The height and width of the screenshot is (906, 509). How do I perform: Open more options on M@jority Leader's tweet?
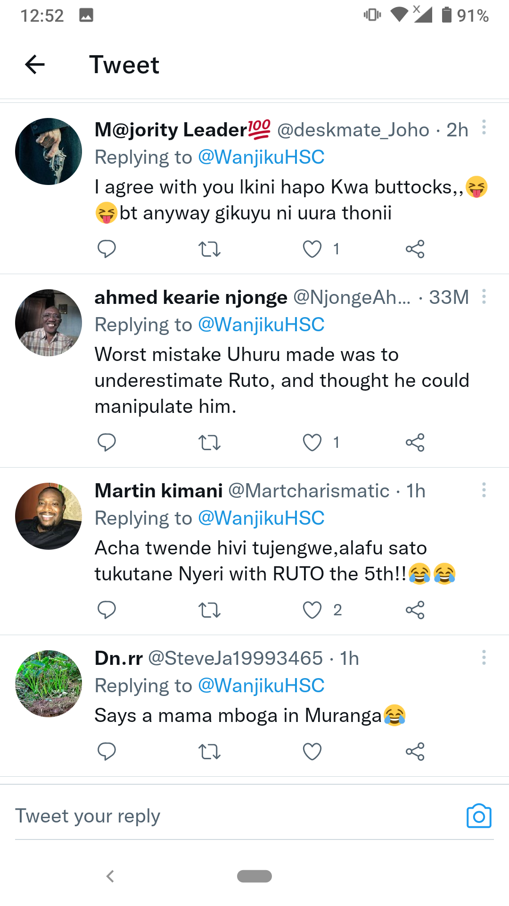484,127
